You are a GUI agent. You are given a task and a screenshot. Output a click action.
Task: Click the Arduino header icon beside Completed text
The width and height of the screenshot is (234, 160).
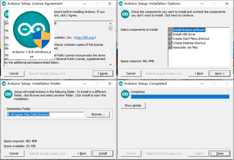(125, 94)
